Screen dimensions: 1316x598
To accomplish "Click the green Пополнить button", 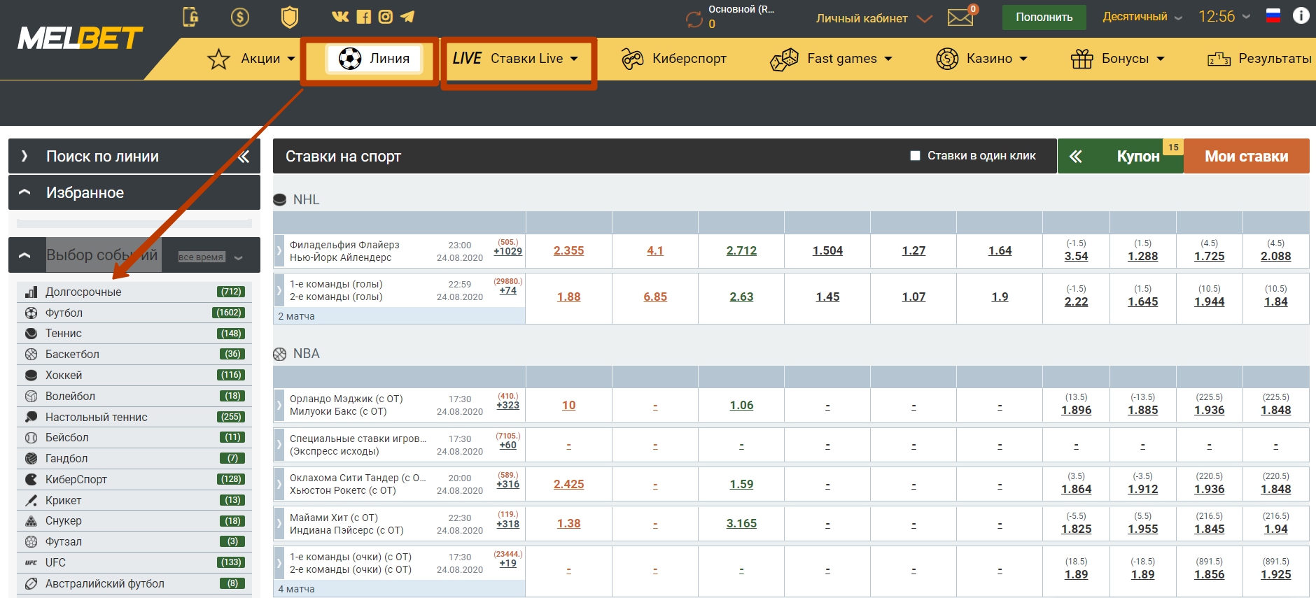I will click(x=1044, y=17).
